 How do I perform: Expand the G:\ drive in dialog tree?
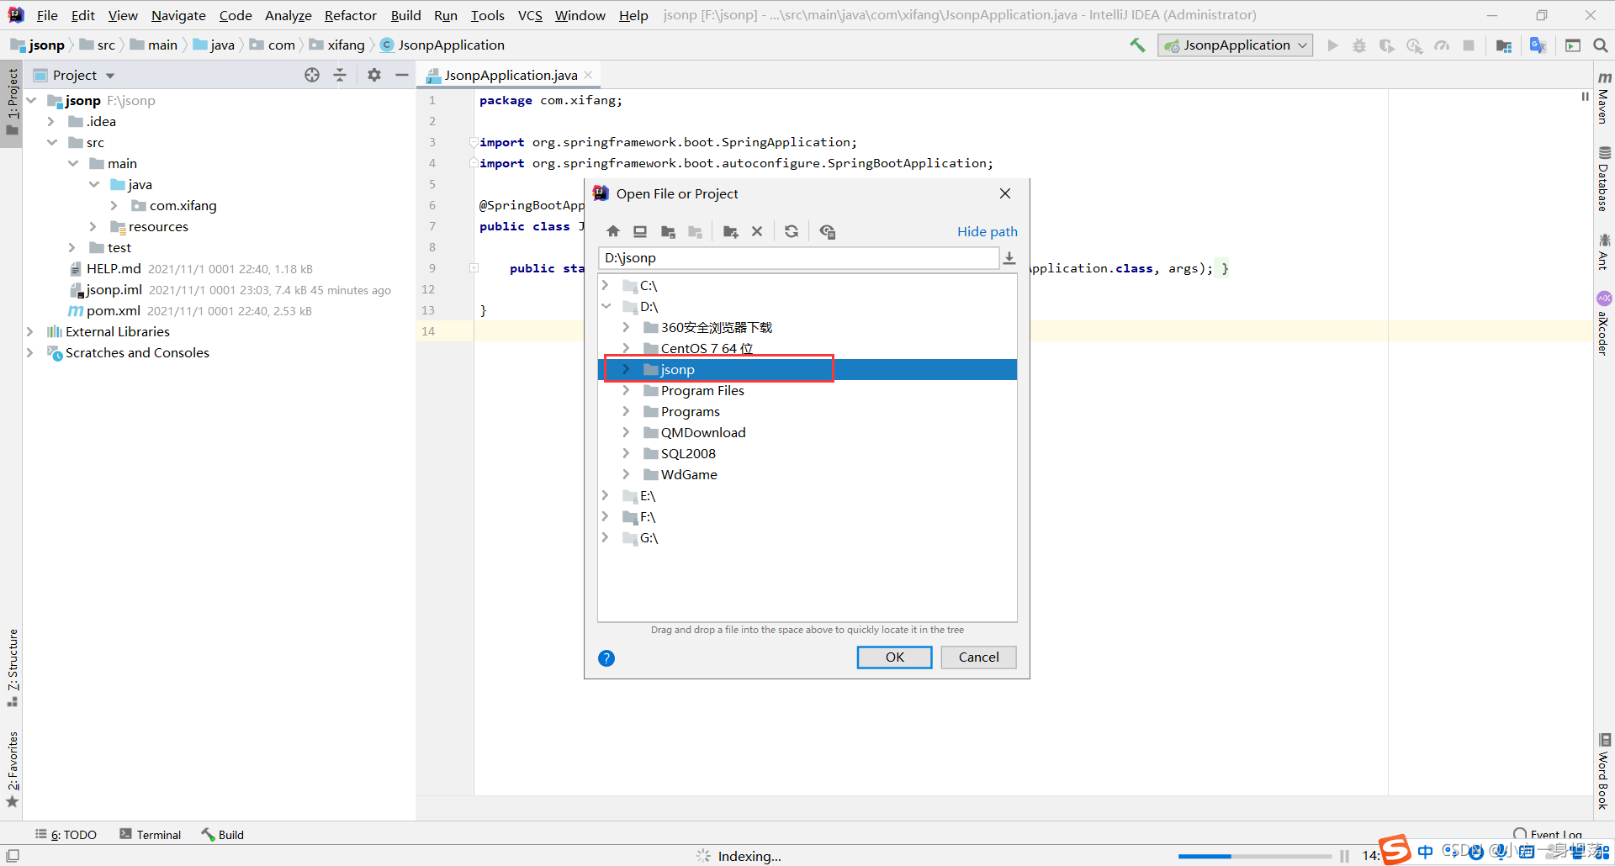click(x=606, y=537)
